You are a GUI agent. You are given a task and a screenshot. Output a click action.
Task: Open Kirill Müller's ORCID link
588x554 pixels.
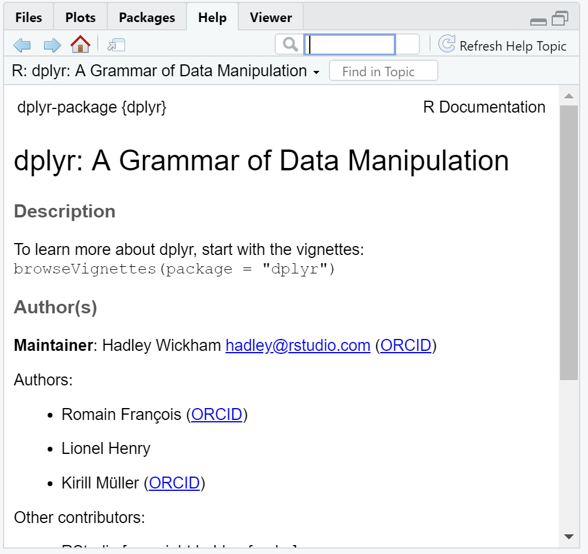[x=175, y=483]
